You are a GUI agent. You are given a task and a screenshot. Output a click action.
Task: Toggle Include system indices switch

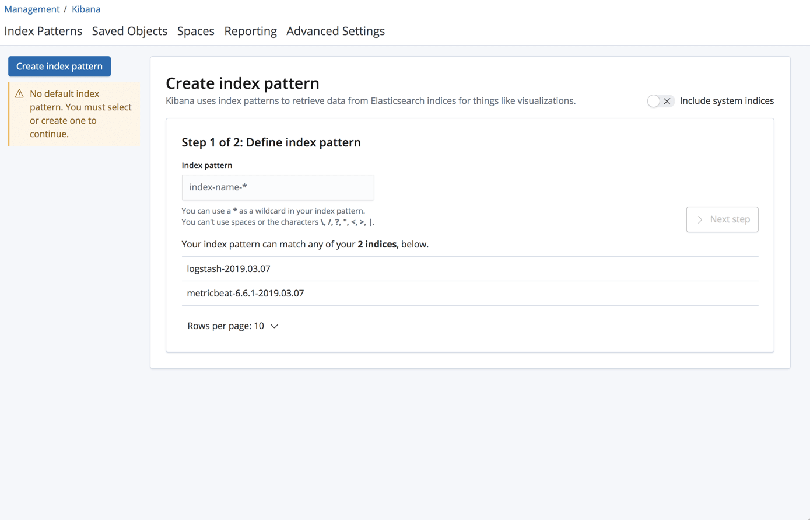pyautogui.click(x=660, y=101)
